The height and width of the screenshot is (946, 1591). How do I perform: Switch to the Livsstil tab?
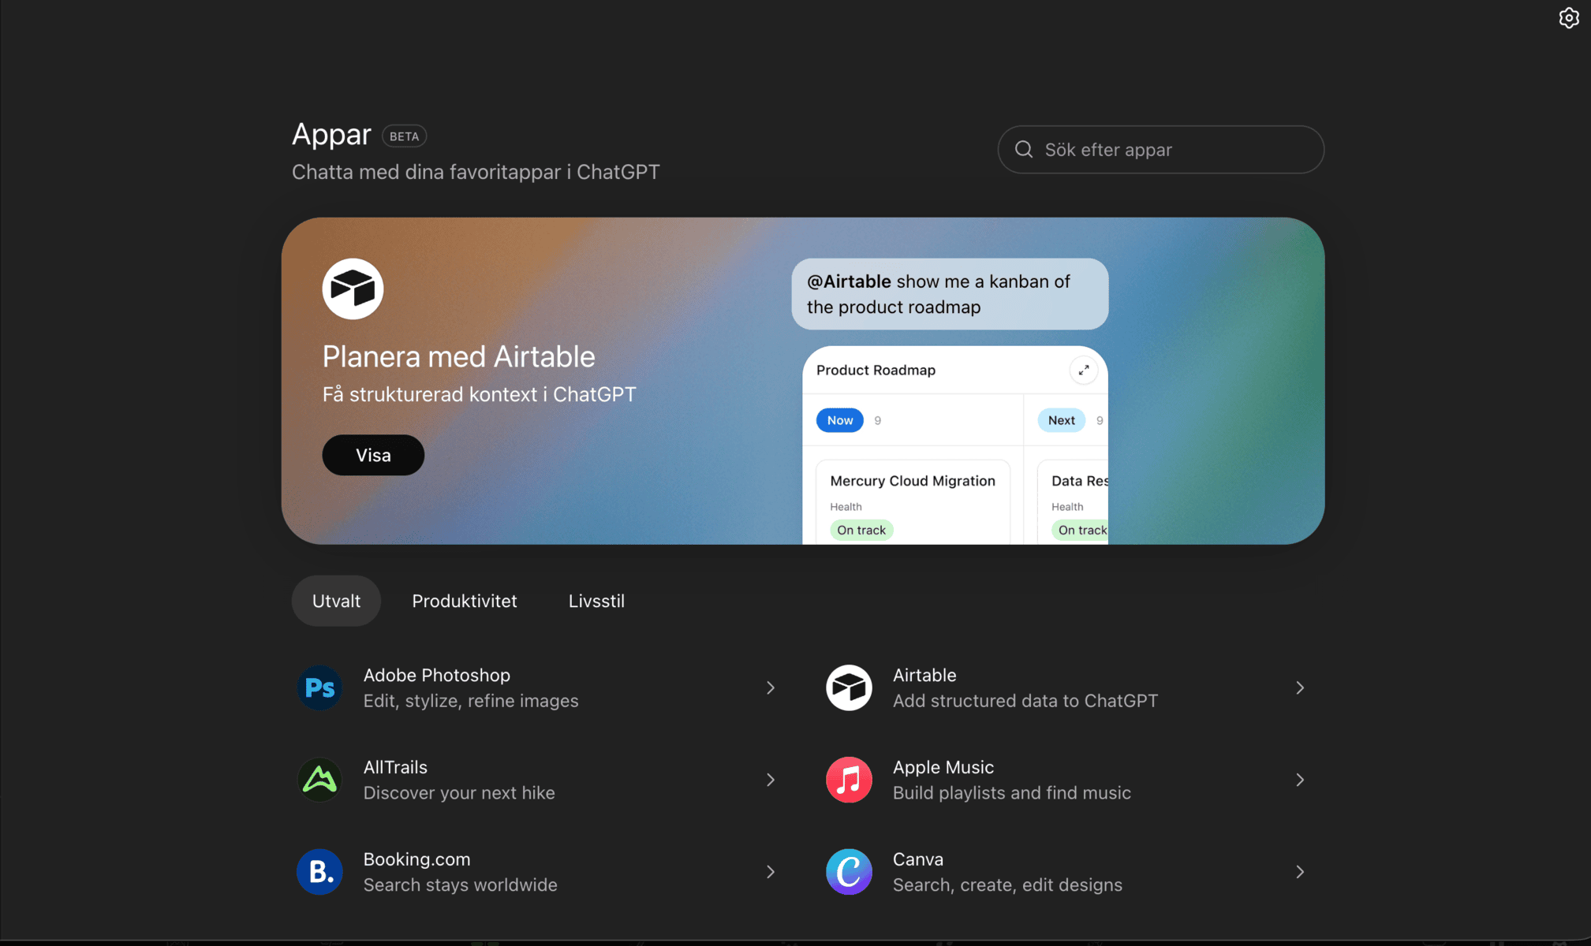click(596, 601)
